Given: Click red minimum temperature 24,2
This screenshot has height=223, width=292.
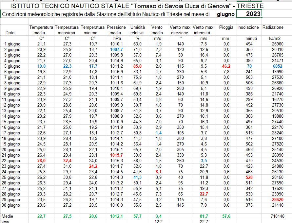Looking at the screenshot, I should (93, 166).
